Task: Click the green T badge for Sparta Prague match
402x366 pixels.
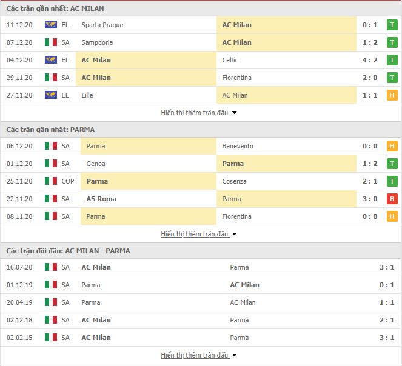Action: pos(392,25)
